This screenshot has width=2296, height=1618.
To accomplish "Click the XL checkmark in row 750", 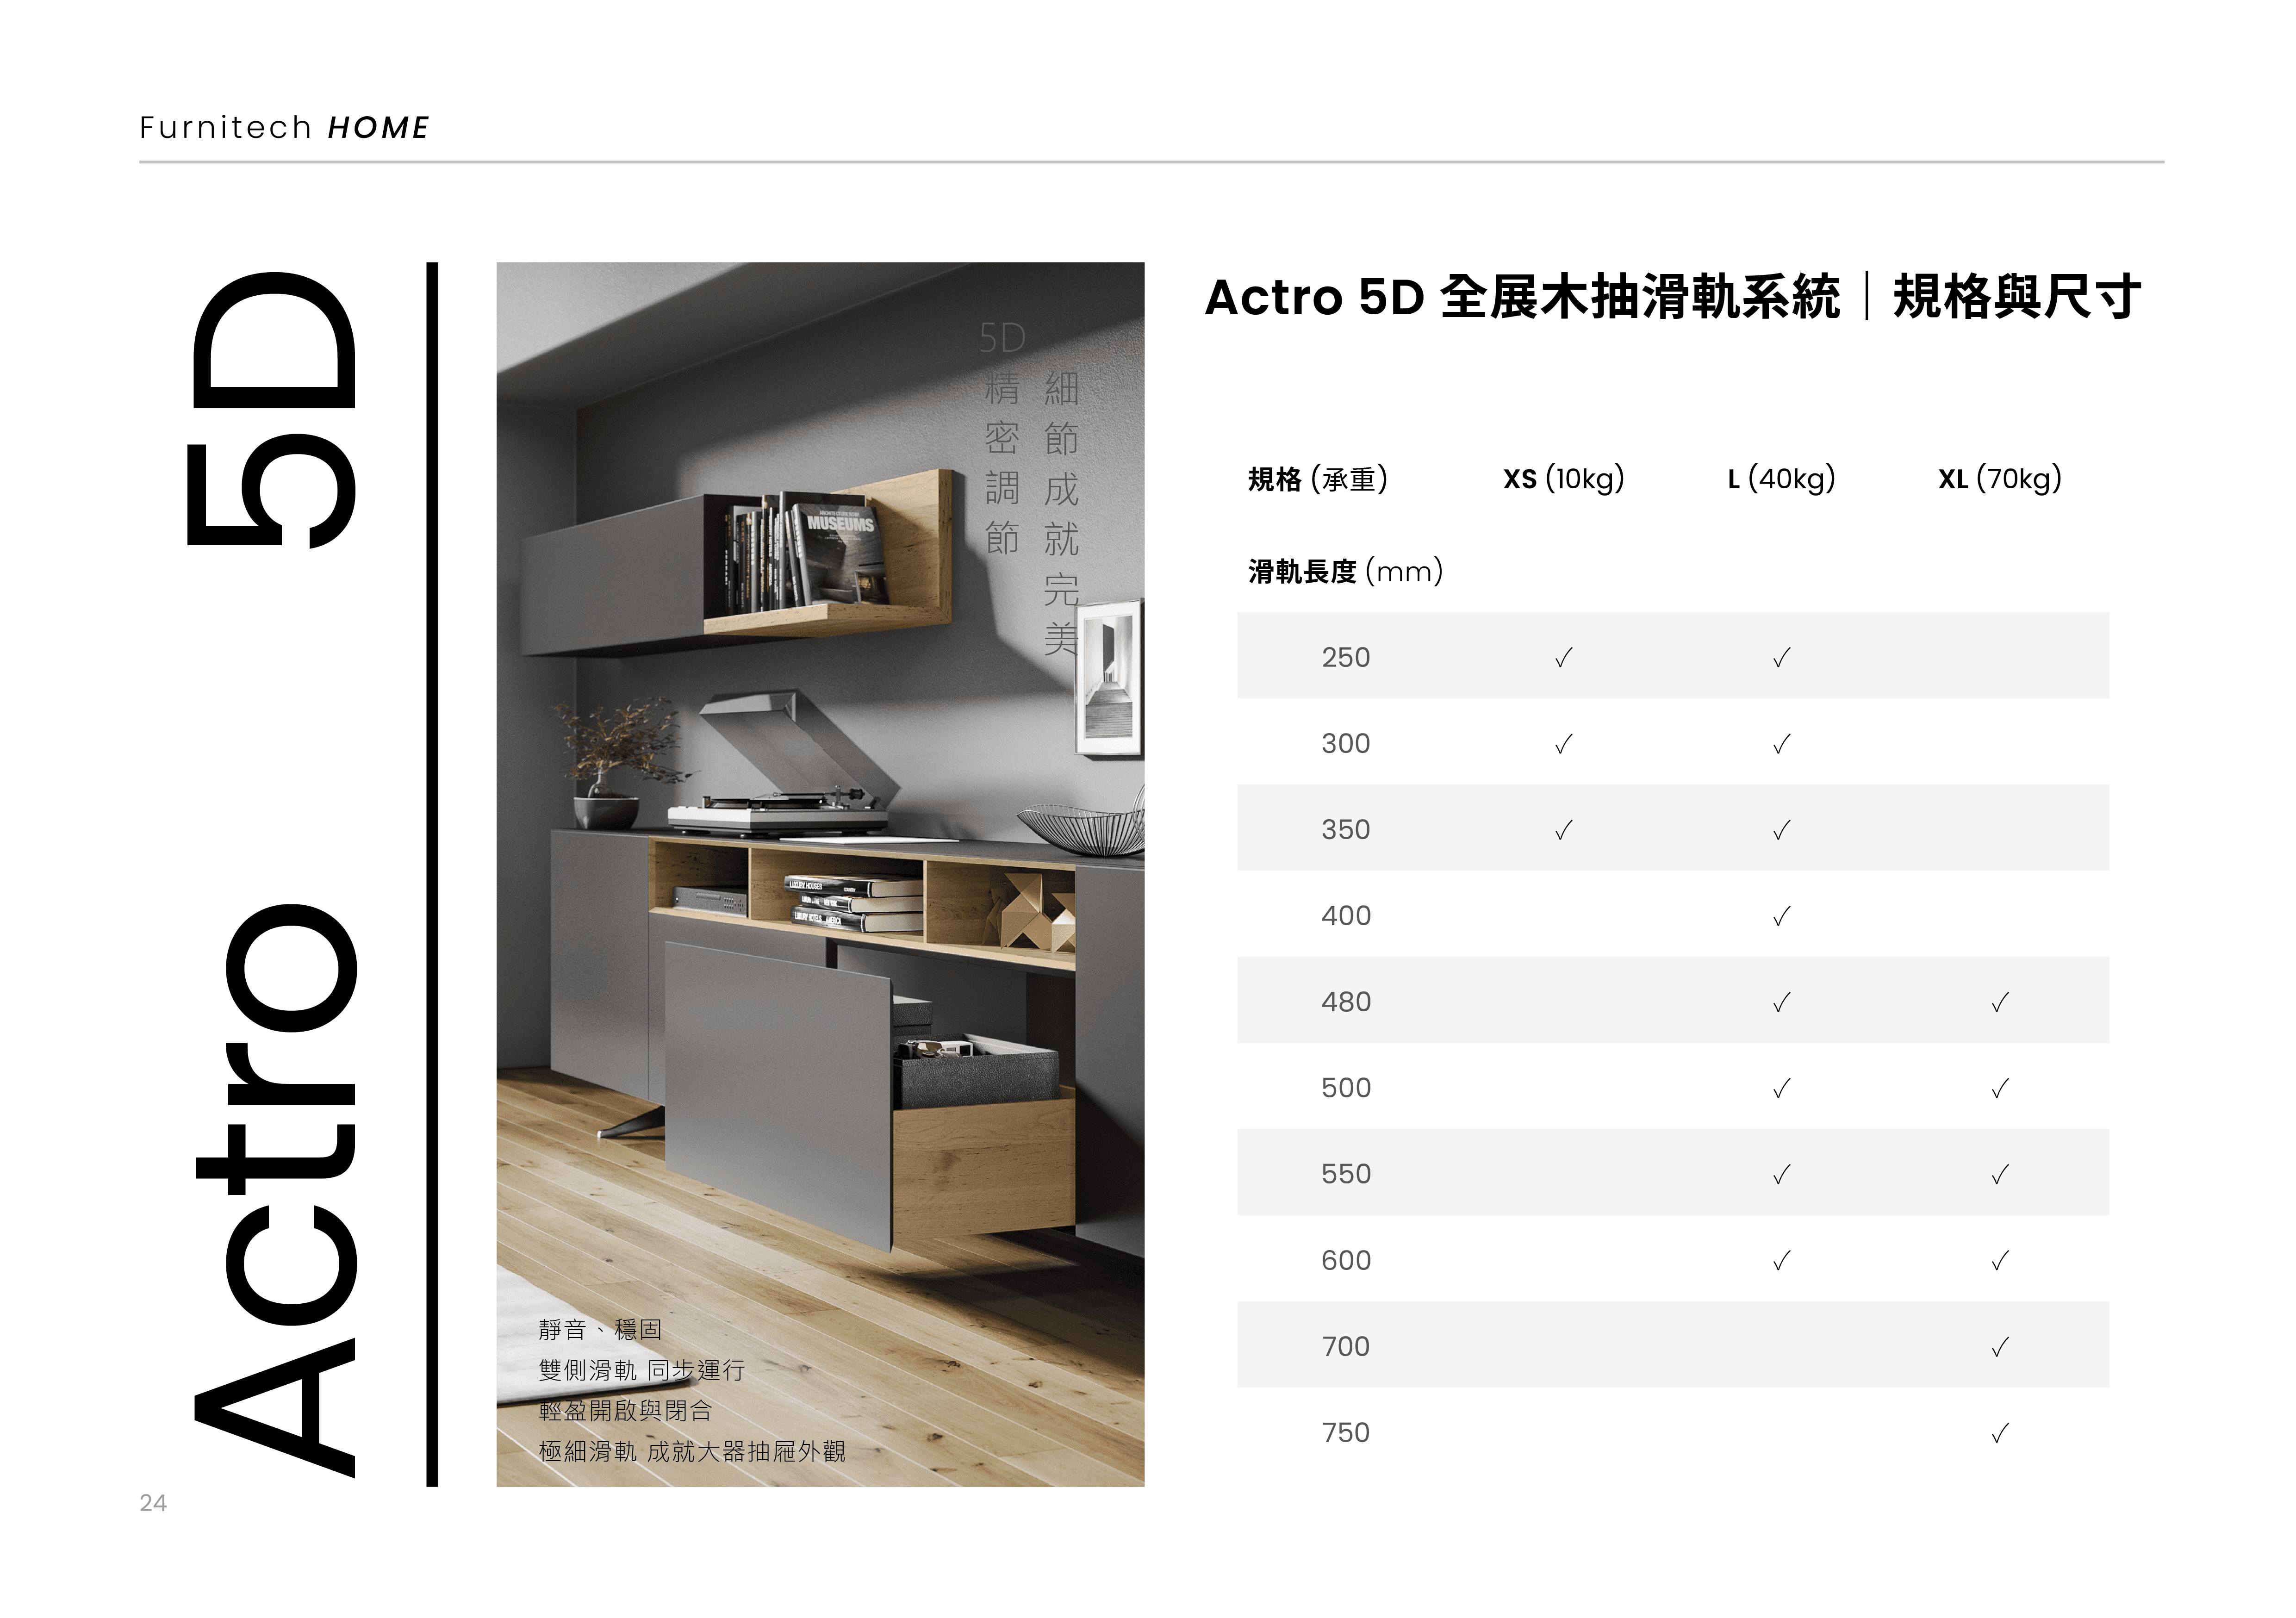I will pyautogui.click(x=1999, y=1433).
